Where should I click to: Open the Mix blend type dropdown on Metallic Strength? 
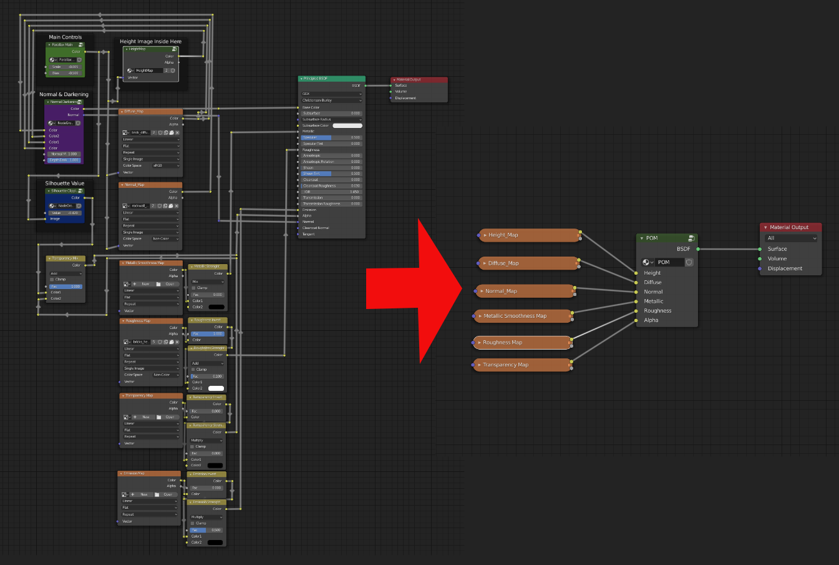pos(207,282)
